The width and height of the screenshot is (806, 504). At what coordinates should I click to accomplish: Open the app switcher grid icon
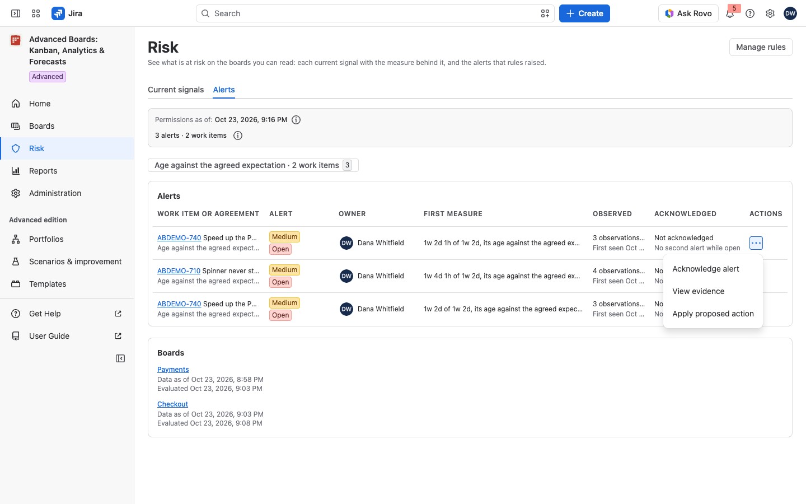36,13
